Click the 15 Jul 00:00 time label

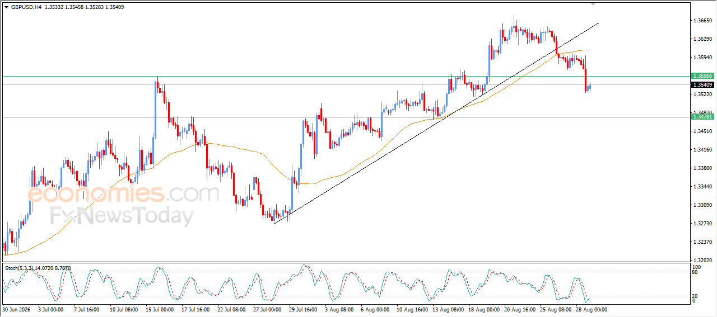[161, 309]
